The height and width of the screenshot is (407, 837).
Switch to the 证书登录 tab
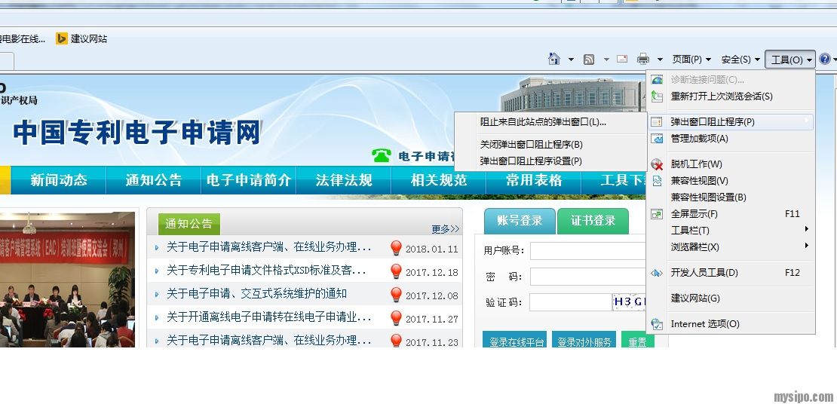pos(593,221)
